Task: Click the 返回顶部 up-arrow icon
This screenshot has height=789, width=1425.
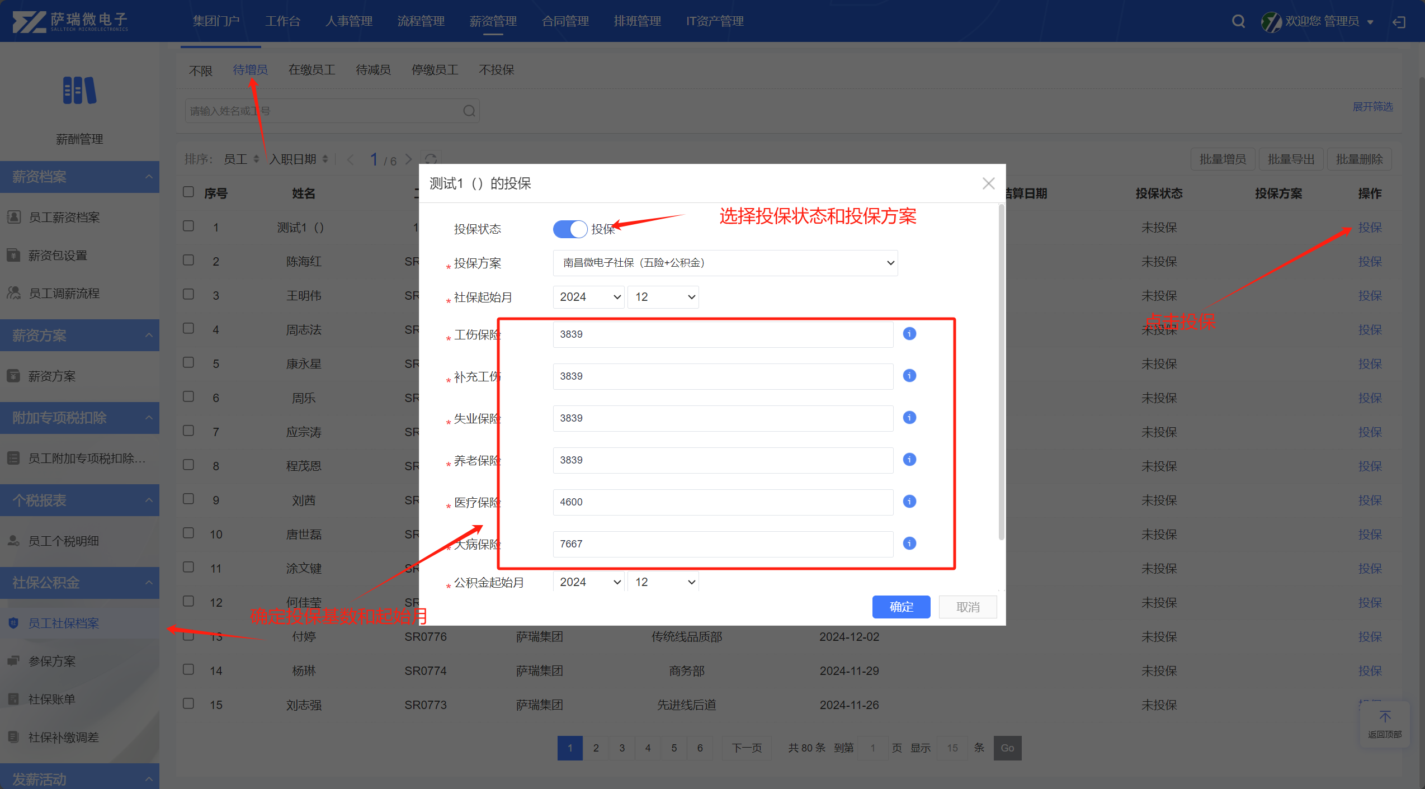Action: click(1385, 717)
